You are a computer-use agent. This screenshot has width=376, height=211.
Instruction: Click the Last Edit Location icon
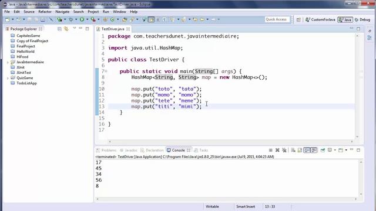pos(195,19)
